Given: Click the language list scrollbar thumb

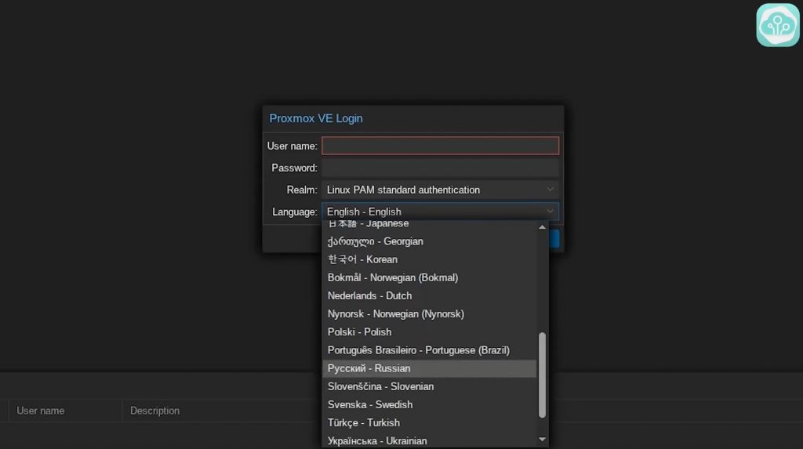Looking at the screenshot, I should (542, 375).
